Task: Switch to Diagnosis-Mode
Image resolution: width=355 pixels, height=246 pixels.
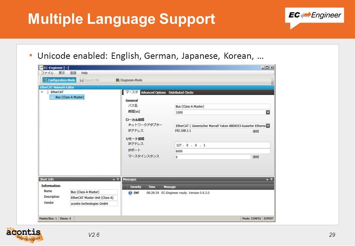Action: pyautogui.click(x=129, y=80)
